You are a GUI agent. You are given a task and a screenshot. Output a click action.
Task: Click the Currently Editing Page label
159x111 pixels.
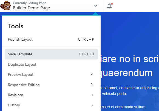point(30,3)
